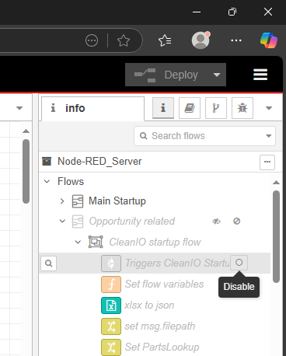This screenshot has width=286, height=356.
Task: Open the Deploy options dropdown arrow
Action: tap(217, 75)
